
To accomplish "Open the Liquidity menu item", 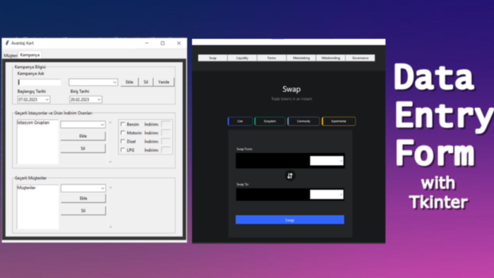I will tap(242, 58).
